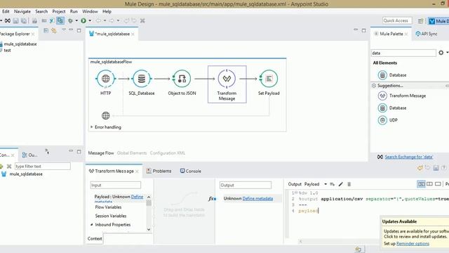Collapse all in Package Explorer
449x253 pixels.
46,30
